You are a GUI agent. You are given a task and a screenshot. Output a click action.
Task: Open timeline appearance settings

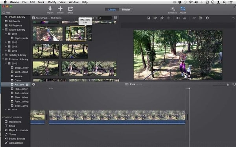pyautogui.click(x=234, y=84)
